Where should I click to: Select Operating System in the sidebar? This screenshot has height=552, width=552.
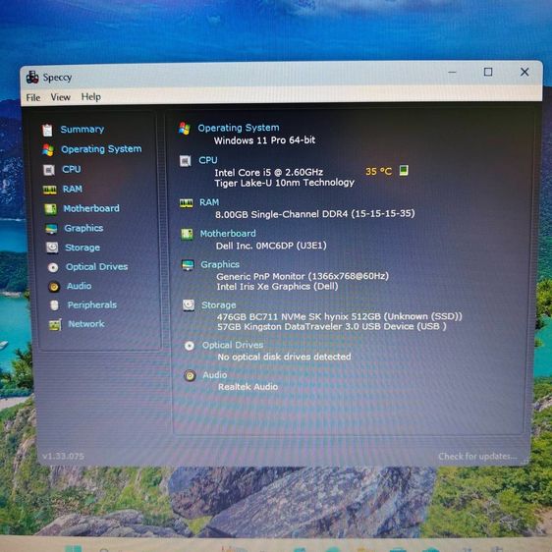coord(101,149)
